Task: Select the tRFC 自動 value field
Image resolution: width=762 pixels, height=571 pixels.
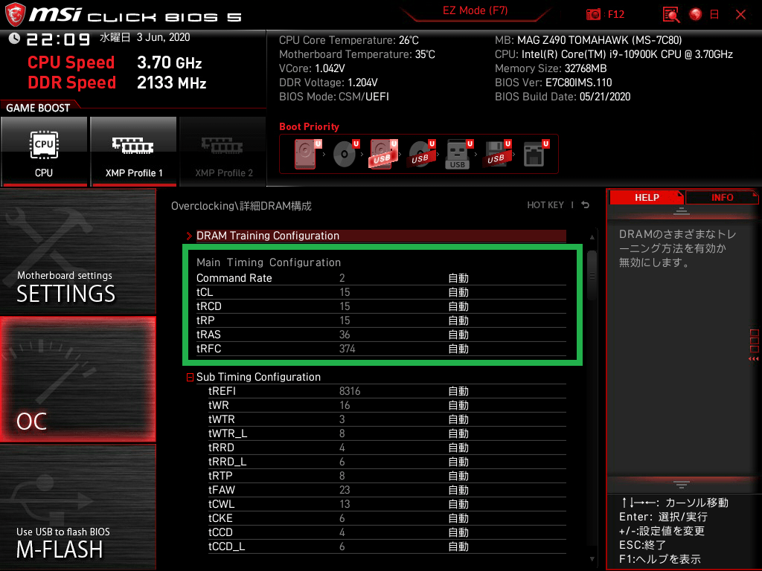Action: [458, 349]
